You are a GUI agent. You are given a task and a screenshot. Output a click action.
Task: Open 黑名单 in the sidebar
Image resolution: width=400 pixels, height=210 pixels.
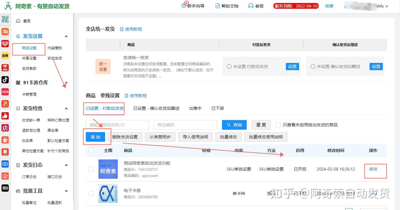pyautogui.click(x=53, y=131)
